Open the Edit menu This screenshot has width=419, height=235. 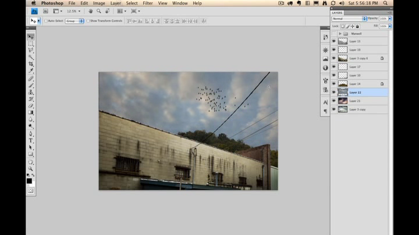(x=84, y=3)
